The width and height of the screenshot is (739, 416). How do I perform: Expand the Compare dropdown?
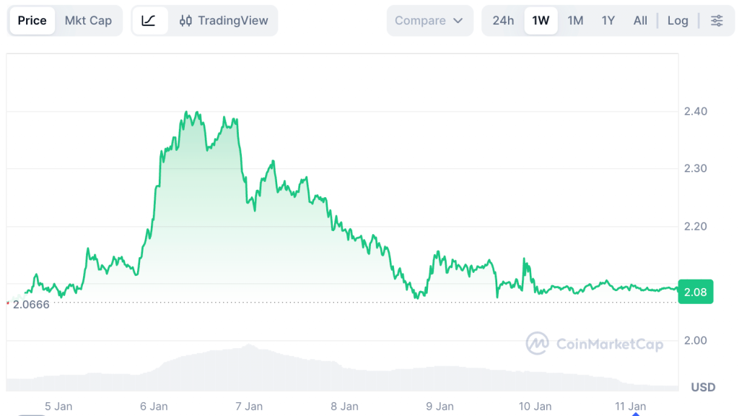pos(429,21)
